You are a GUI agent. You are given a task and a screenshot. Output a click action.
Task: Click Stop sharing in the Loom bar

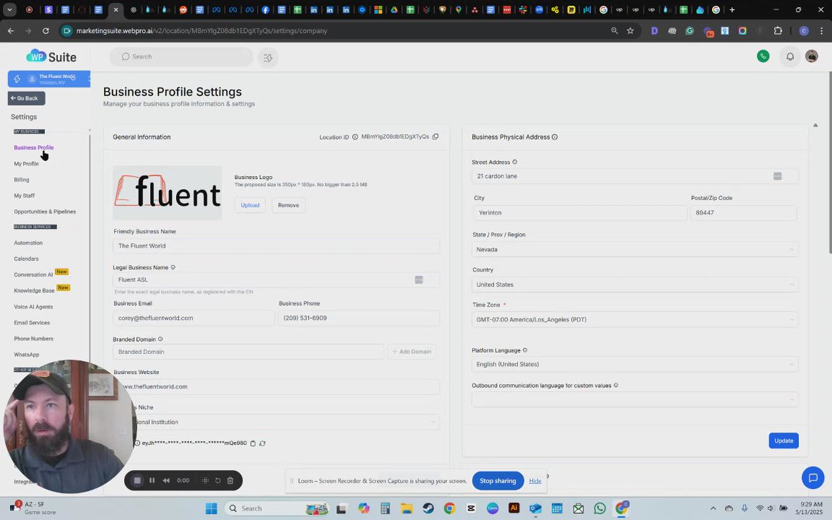tap(498, 481)
